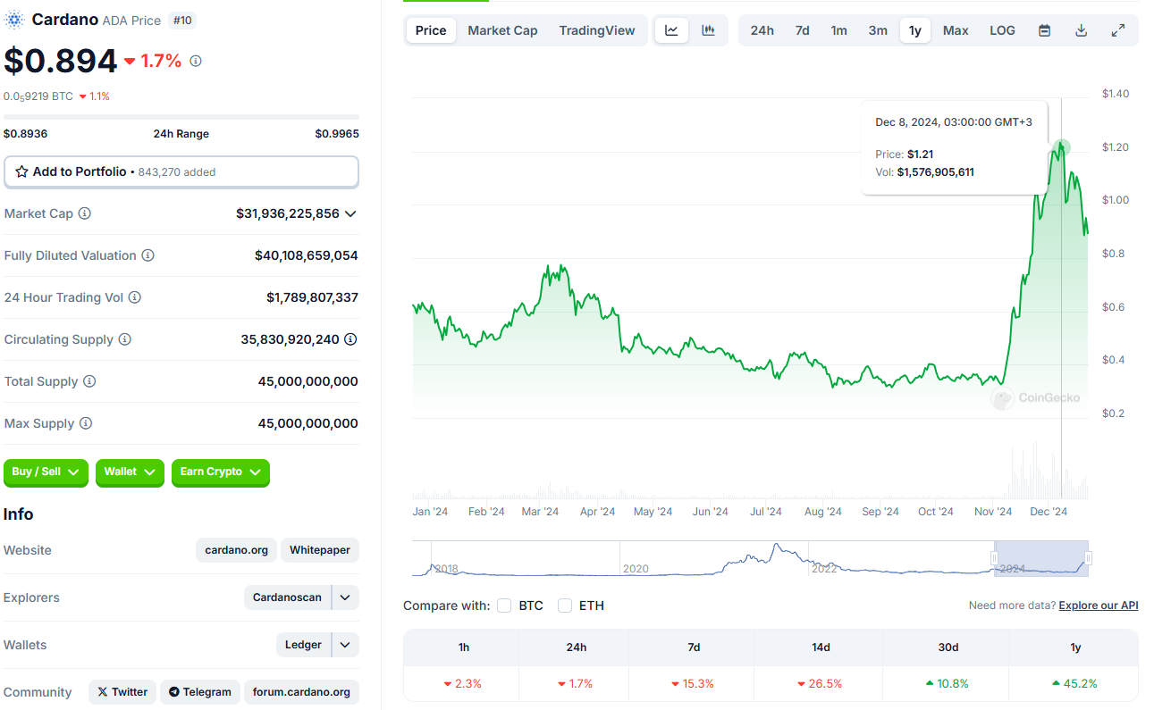
Task: Open the calendar date range picker
Action: [1044, 30]
